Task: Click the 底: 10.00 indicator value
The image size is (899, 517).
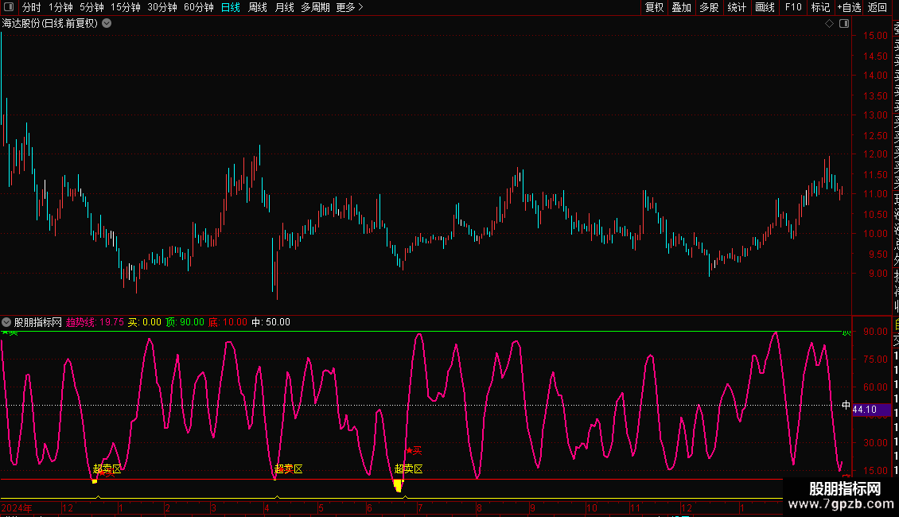Action: click(228, 322)
